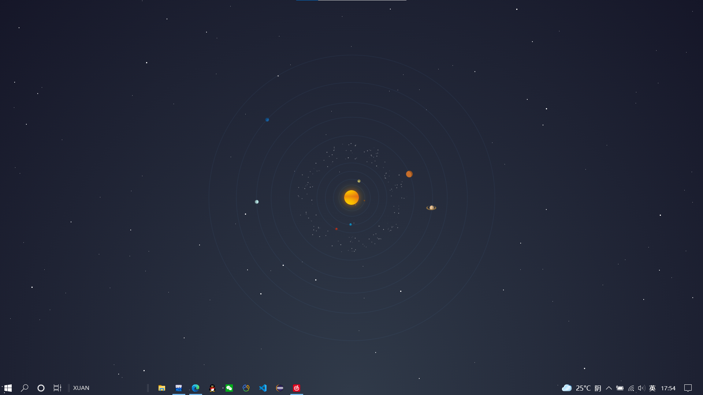Open the Windows Start menu
Screen dimensions: 703x395
[8, 388]
